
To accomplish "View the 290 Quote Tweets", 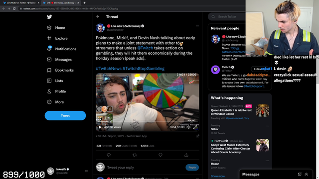I will click(x=126, y=146).
